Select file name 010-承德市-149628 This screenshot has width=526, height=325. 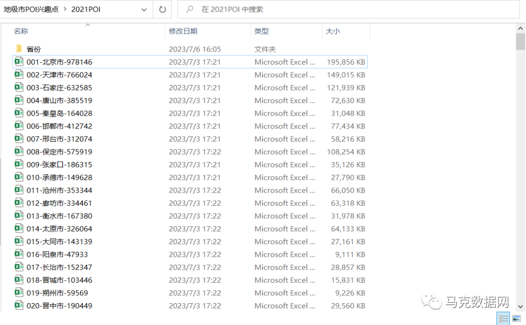coord(59,178)
